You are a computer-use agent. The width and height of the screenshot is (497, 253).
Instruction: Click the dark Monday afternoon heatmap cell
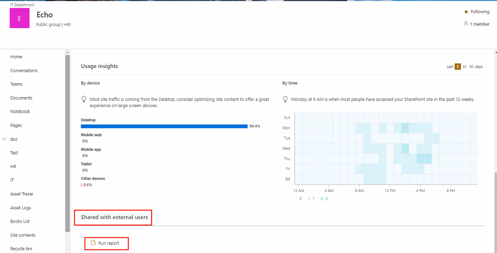click(x=405, y=128)
